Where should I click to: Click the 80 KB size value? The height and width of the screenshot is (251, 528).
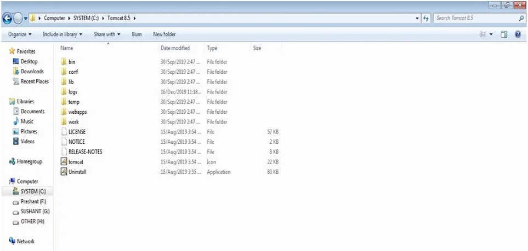tap(273, 172)
